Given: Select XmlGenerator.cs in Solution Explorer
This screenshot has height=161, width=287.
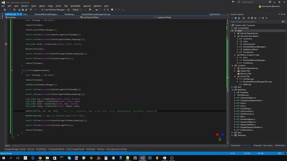Looking at the screenshot, I should 247,130.
